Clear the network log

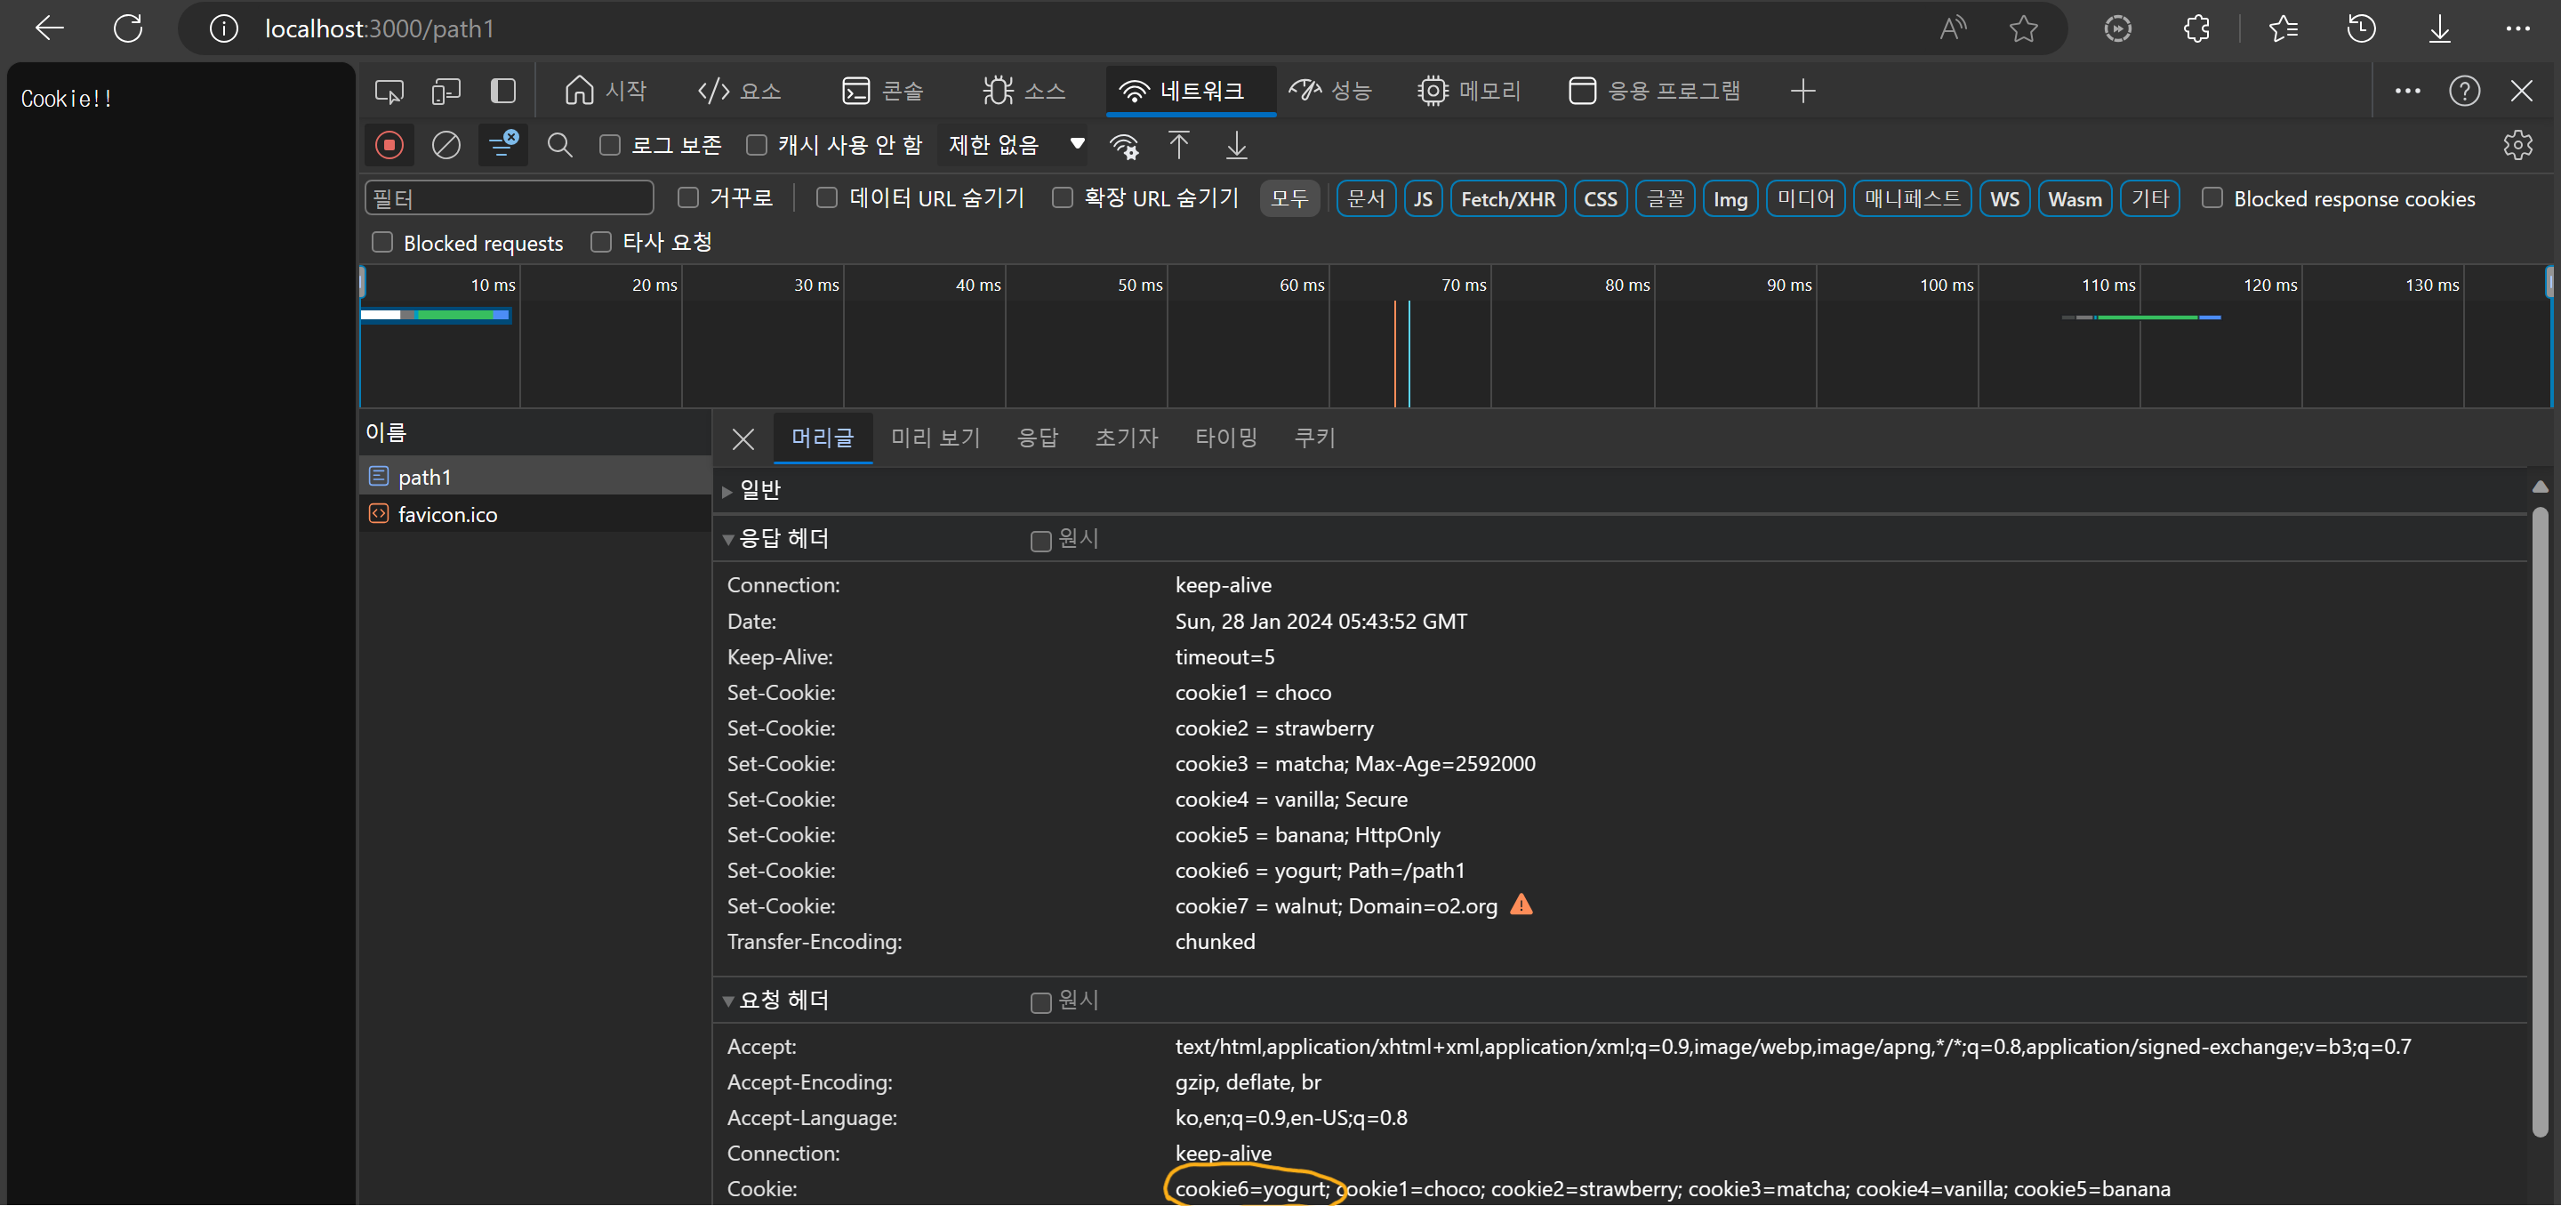coord(446,145)
